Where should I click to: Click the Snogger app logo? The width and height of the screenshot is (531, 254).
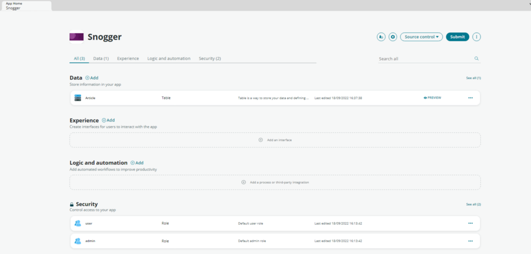(x=76, y=37)
